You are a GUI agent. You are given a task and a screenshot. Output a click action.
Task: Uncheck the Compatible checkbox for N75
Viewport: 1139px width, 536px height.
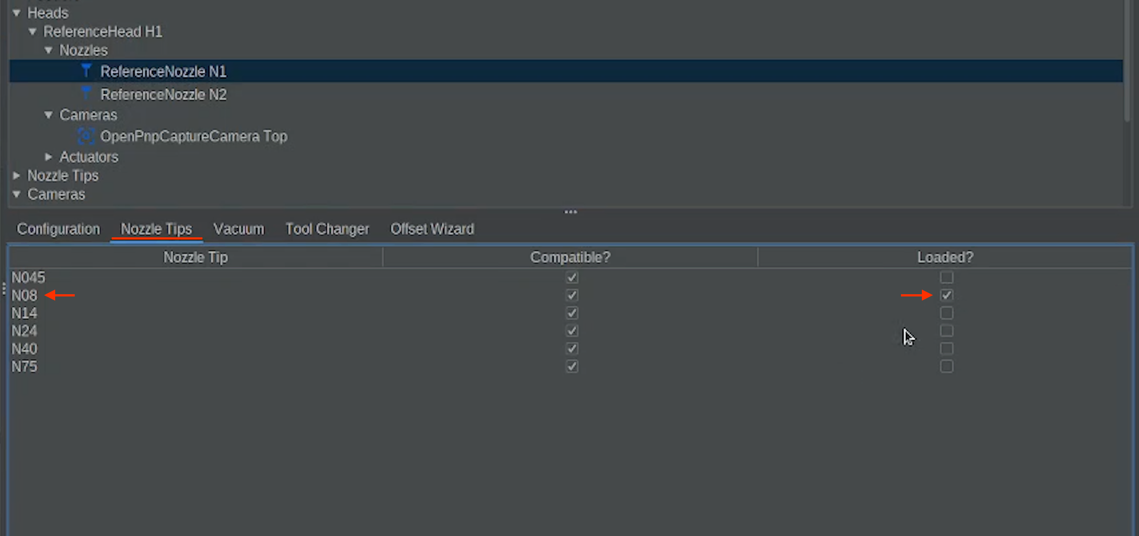(572, 366)
